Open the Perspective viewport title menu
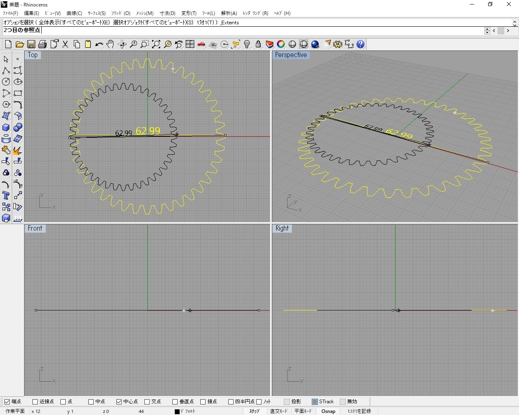519x415 pixels. (291, 55)
